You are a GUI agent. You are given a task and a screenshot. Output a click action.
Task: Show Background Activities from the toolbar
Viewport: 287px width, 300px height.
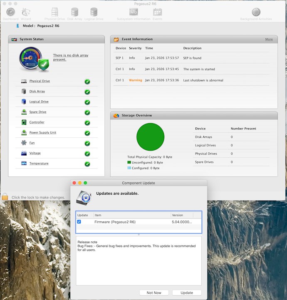point(256,13)
